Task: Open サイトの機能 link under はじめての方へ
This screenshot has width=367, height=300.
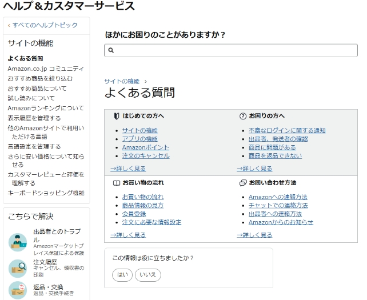Action: coord(139,131)
